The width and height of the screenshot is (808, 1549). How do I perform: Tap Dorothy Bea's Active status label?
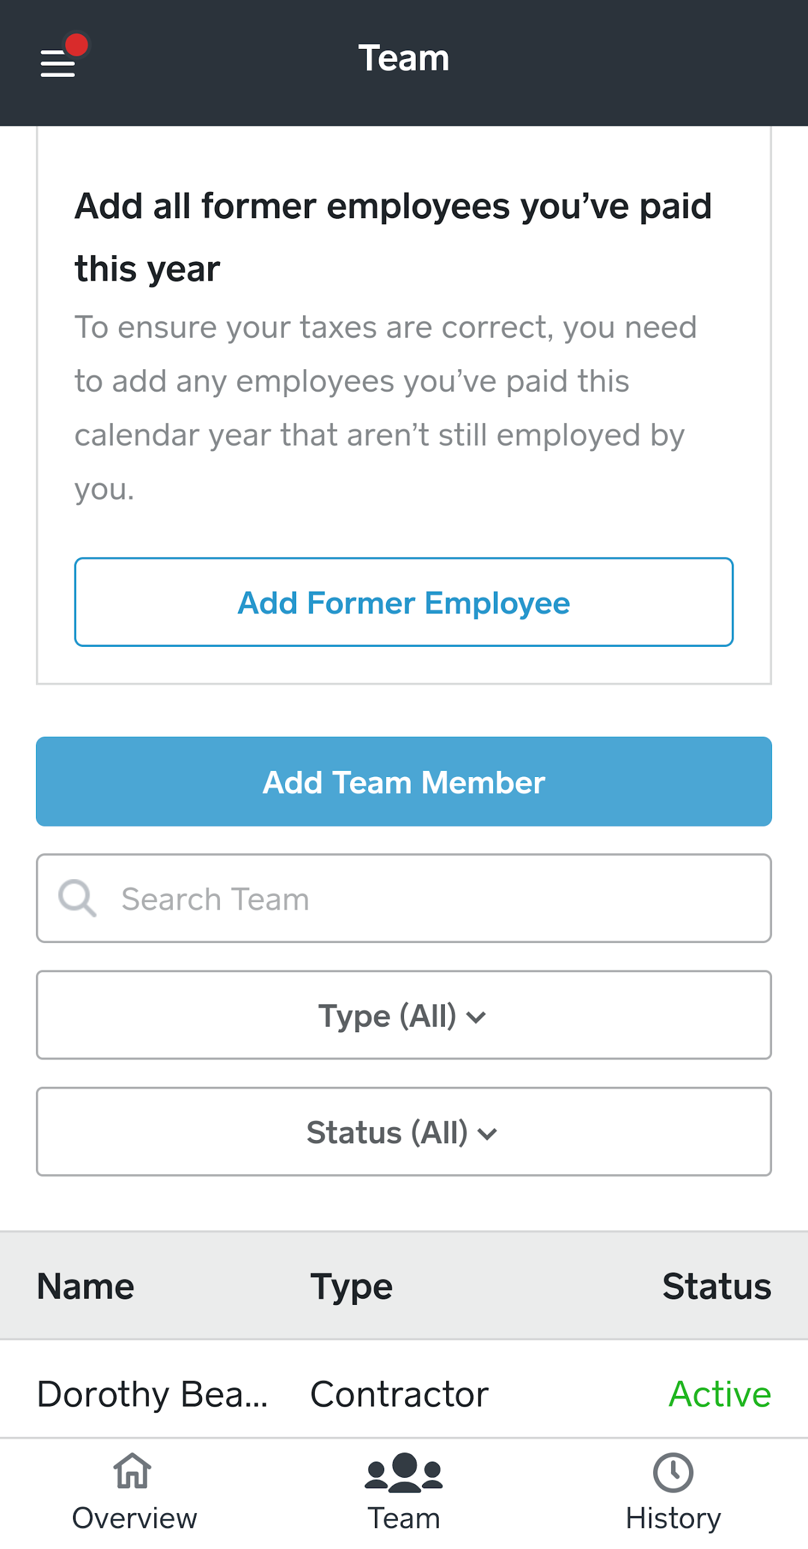(x=719, y=1394)
